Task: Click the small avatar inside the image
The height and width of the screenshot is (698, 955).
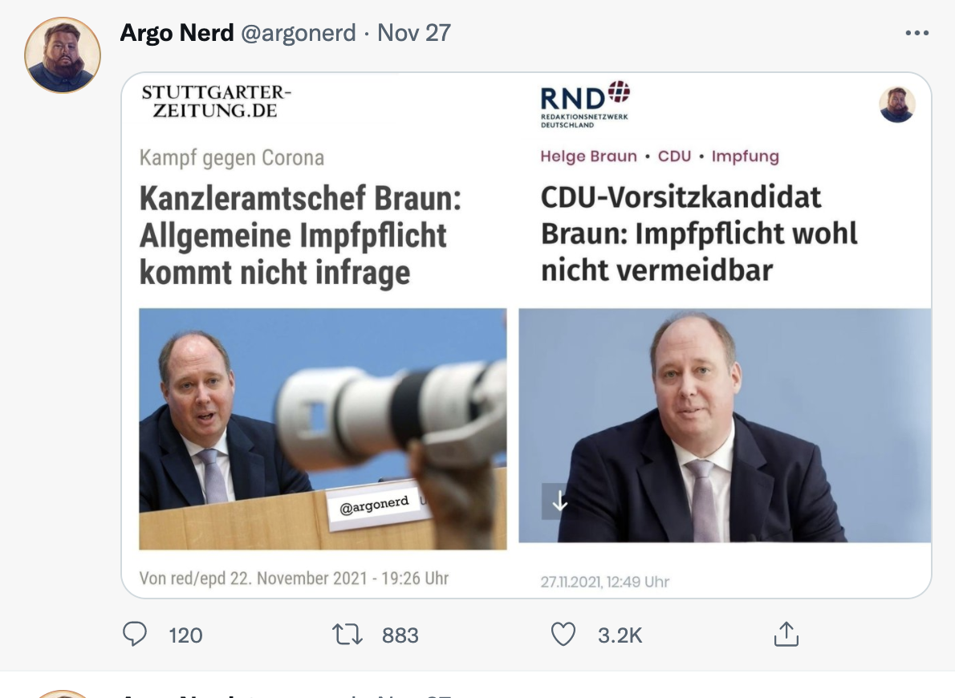Action: pos(897,105)
